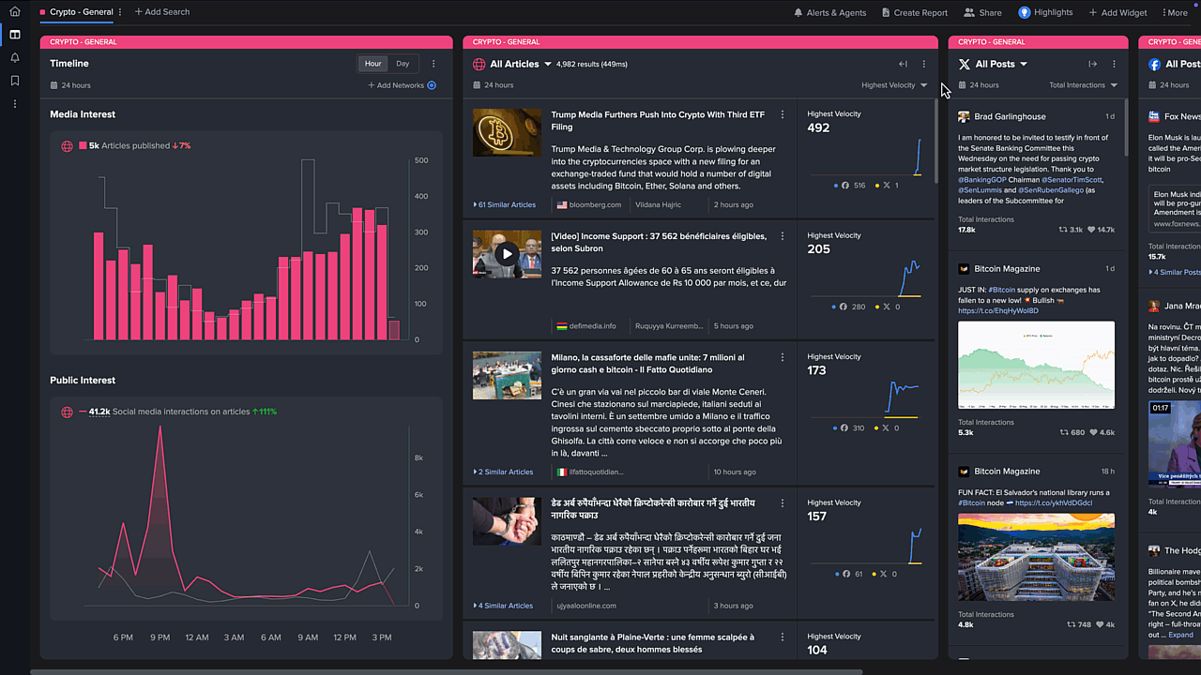Open notifications bell in the left sidebar

(x=13, y=58)
